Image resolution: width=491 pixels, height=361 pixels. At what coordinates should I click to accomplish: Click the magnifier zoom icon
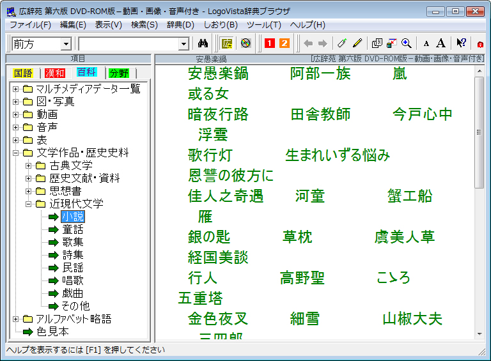(x=406, y=43)
